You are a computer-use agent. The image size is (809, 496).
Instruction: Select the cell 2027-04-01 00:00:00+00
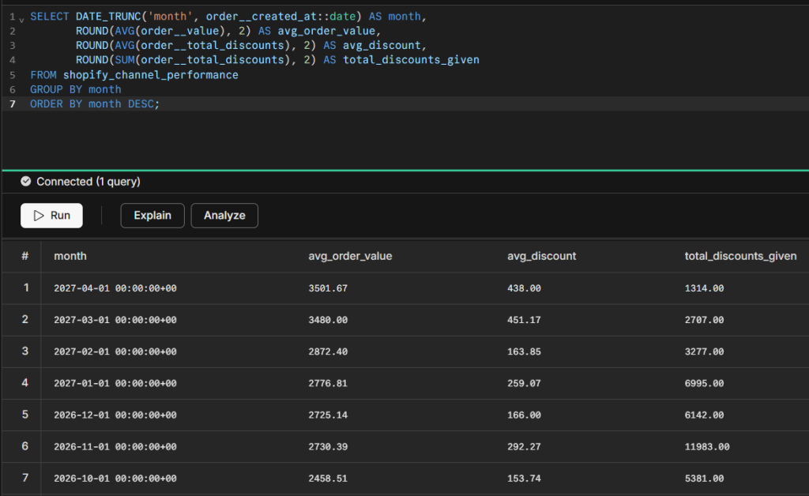(115, 288)
